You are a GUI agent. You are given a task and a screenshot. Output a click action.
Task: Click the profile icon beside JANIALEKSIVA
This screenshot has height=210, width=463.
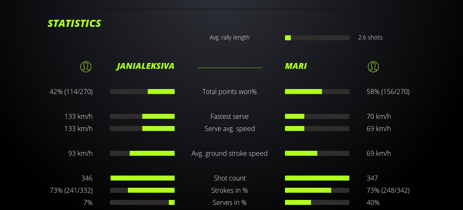[86, 66]
